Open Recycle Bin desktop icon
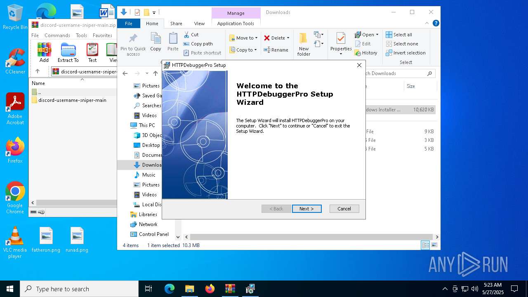Screen dimensions: 528x297 click(15, 17)
